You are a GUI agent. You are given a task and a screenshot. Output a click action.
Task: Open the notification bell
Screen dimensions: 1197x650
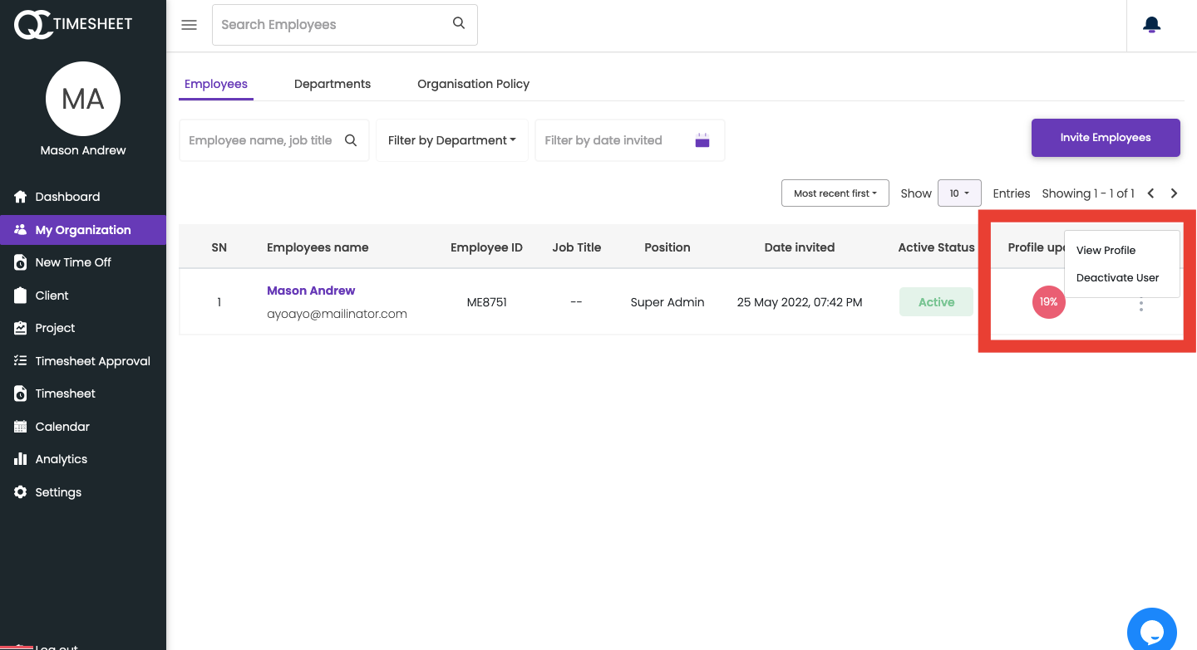pyautogui.click(x=1151, y=24)
